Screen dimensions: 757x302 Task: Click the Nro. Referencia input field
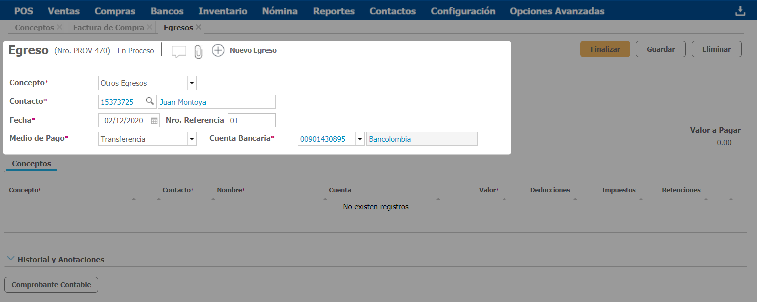pos(251,120)
